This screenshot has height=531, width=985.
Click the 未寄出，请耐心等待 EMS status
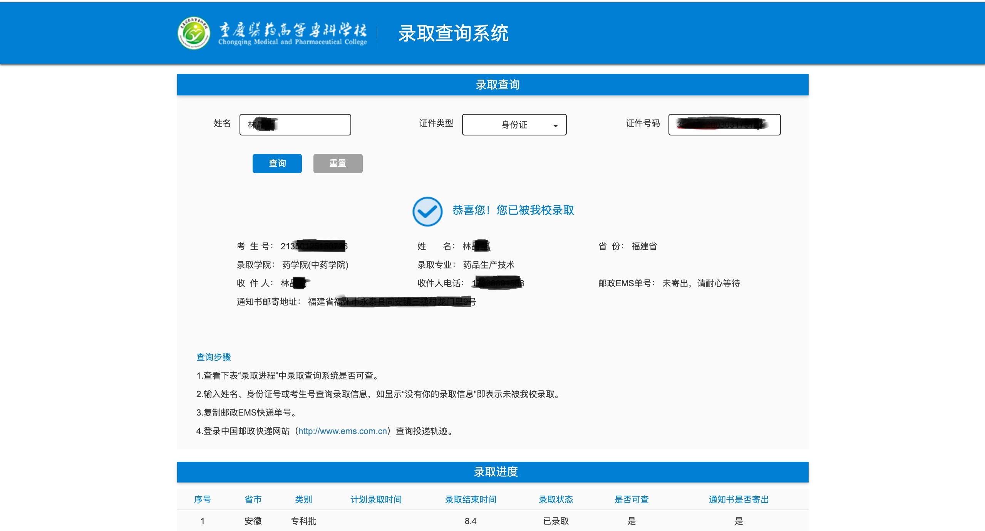[701, 283]
